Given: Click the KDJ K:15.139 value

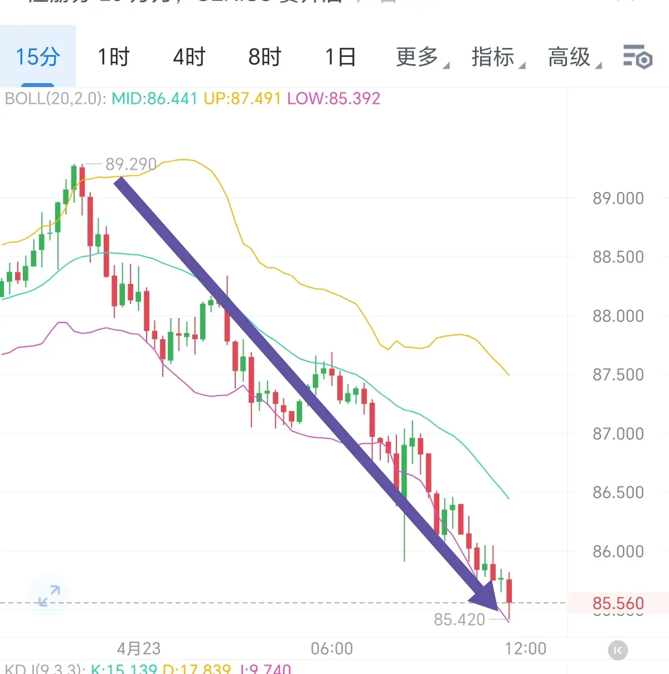Looking at the screenshot, I should 124,668.
